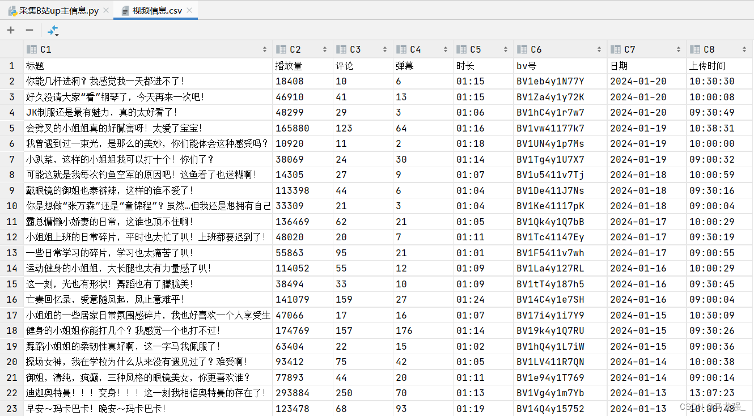Select the bv cell 'BV1Za4y1y72K'

560,97
